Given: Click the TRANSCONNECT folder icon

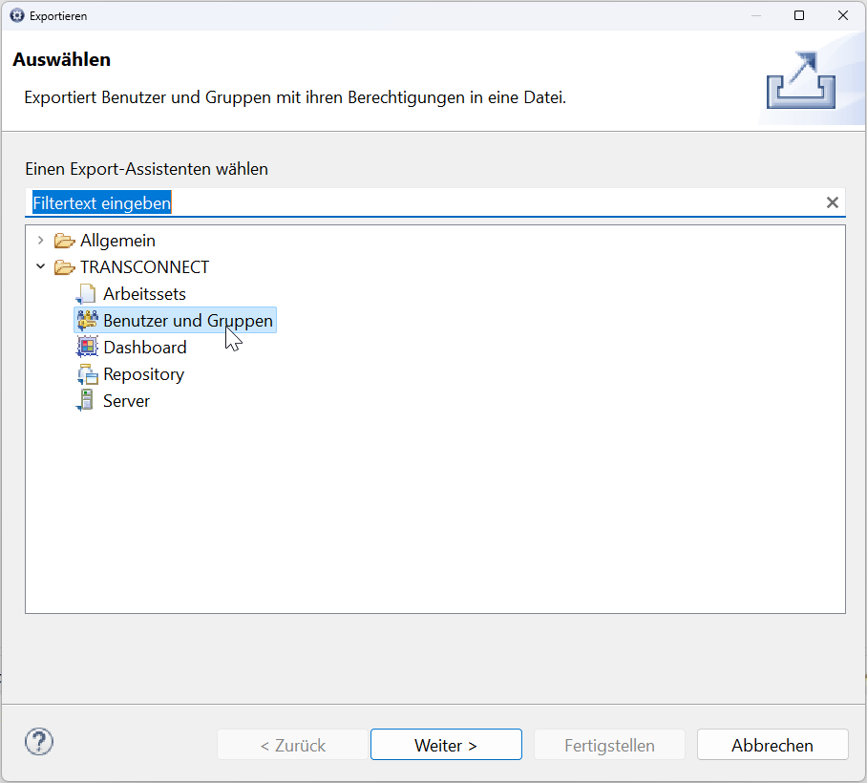Looking at the screenshot, I should click(x=64, y=267).
